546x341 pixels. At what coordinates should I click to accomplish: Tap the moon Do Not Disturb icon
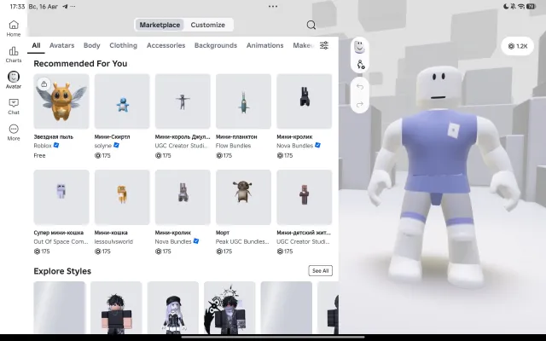(506, 6)
